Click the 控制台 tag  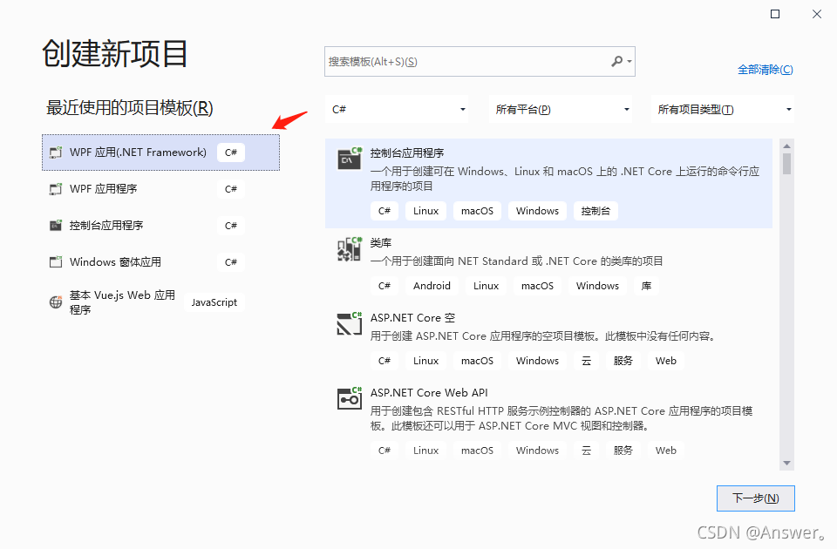[595, 211]
